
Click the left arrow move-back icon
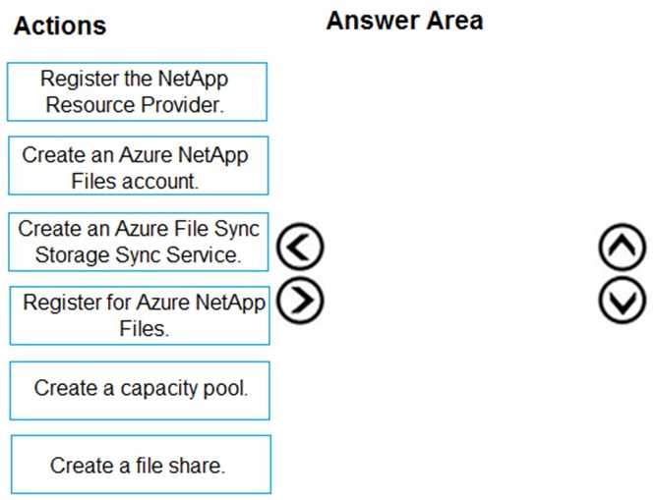pyautogui.click(x=301, y=248)
